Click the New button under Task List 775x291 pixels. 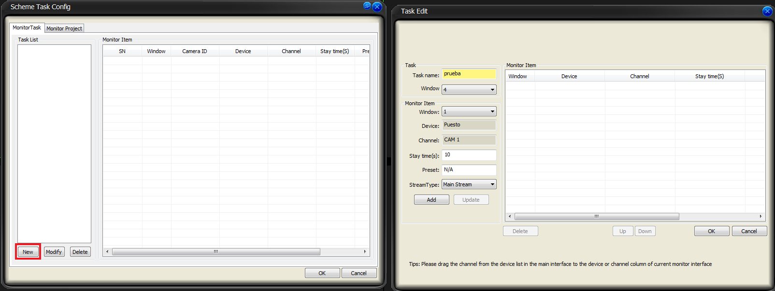point(28,252)
